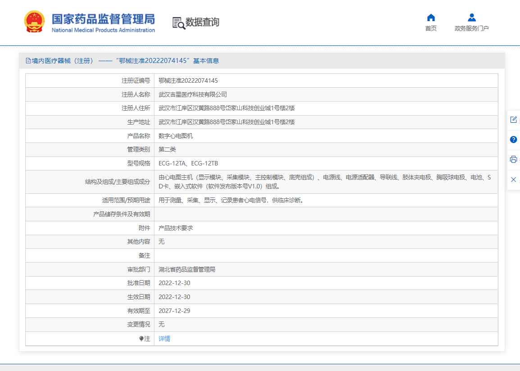Click the printer icon on right sidebar

pos(513,159)
